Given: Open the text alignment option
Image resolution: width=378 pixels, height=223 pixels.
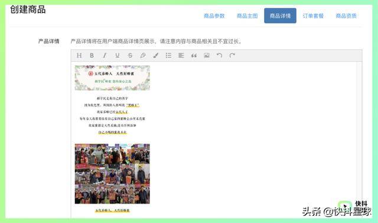Looking at the screenshot, I should pos(181,55).
